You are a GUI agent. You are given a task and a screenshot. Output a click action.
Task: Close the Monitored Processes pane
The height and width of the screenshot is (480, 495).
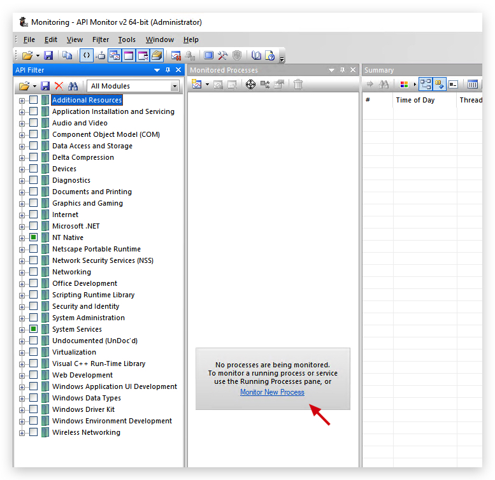[353, 69]
